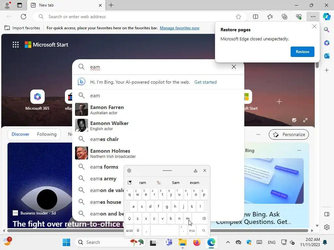
Task: Open the tab actions menu icon
Action: click(20, 5)
